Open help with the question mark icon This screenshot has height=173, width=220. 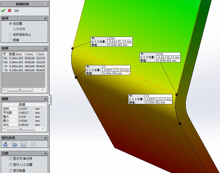(45, 4)
